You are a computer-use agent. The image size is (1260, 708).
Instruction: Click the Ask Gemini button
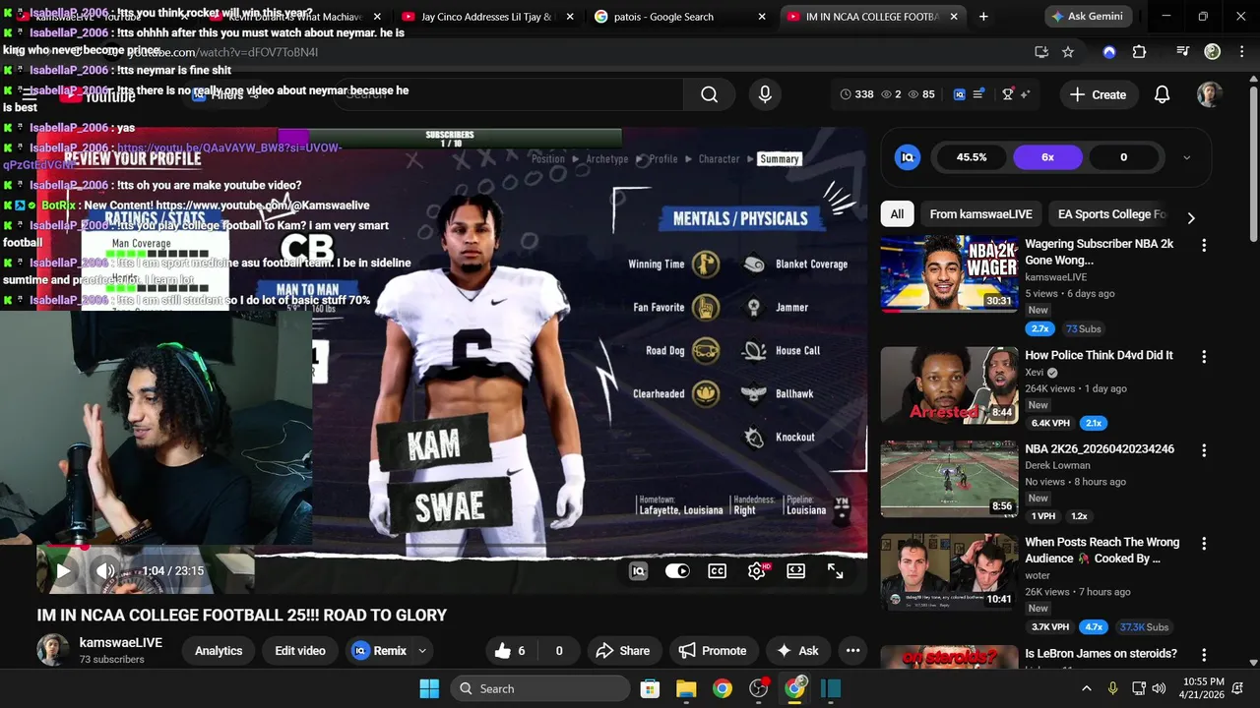[1088, 17]
